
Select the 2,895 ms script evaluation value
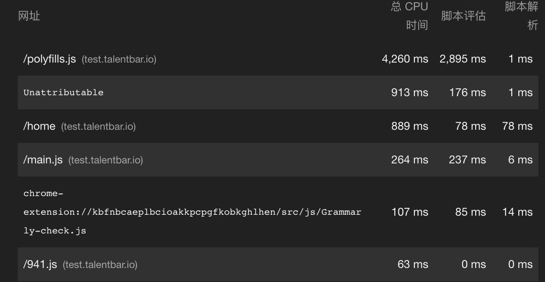[x=463, y=59]
